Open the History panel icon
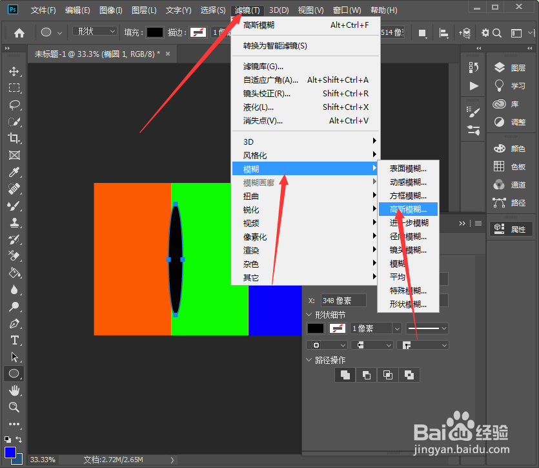 (474, 67)
